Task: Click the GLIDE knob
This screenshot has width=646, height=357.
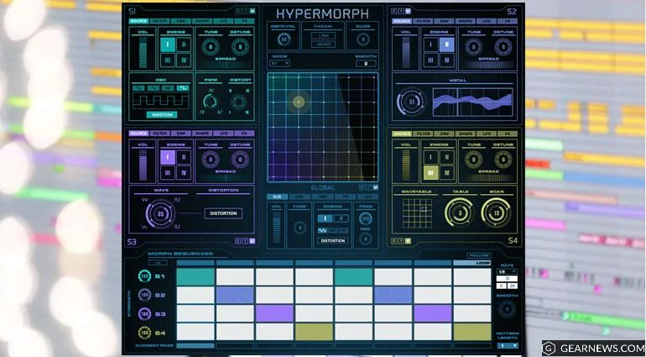Action: (363, 39)
